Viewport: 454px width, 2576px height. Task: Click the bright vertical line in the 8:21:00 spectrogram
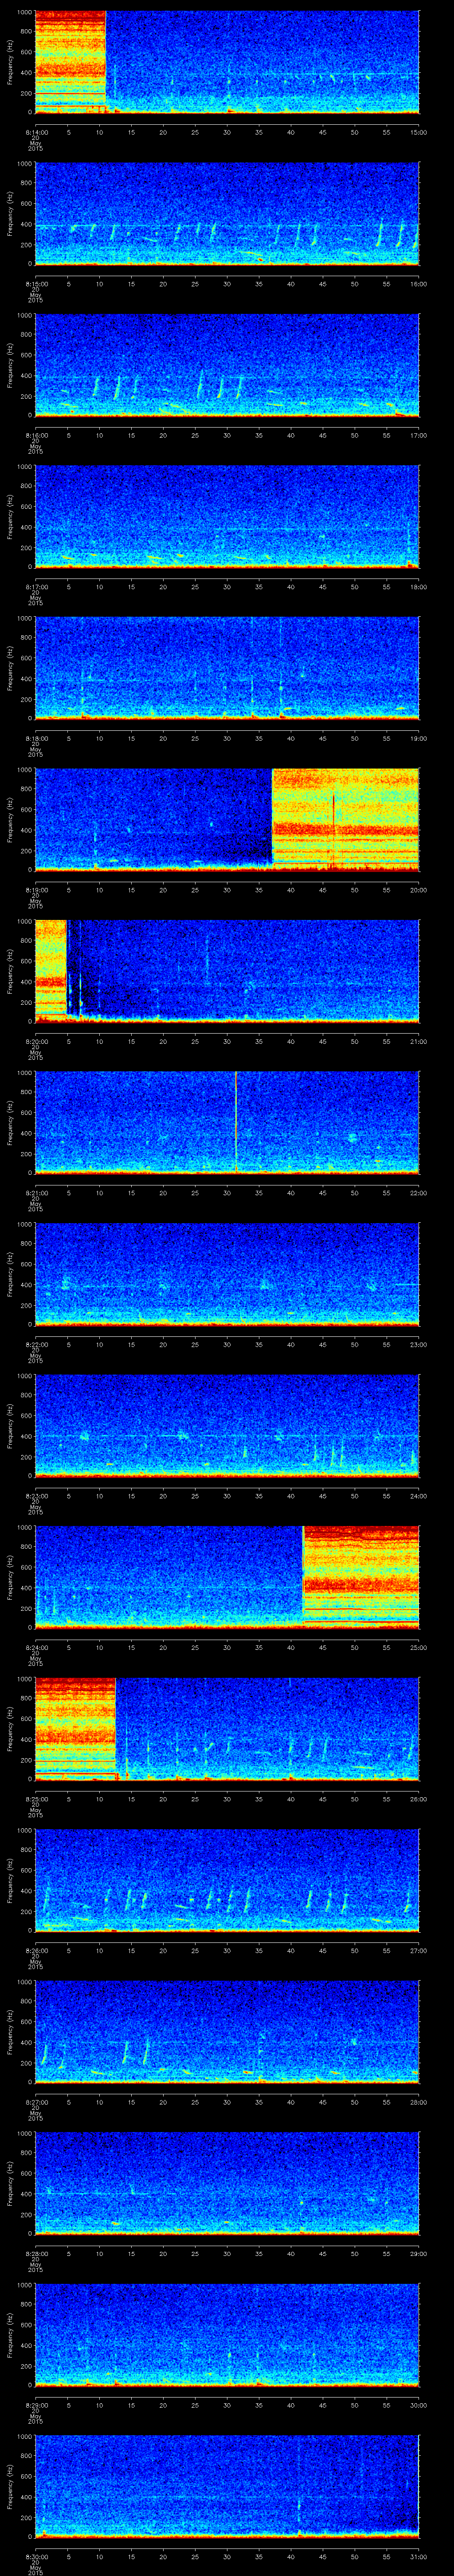coord(235,1122)
